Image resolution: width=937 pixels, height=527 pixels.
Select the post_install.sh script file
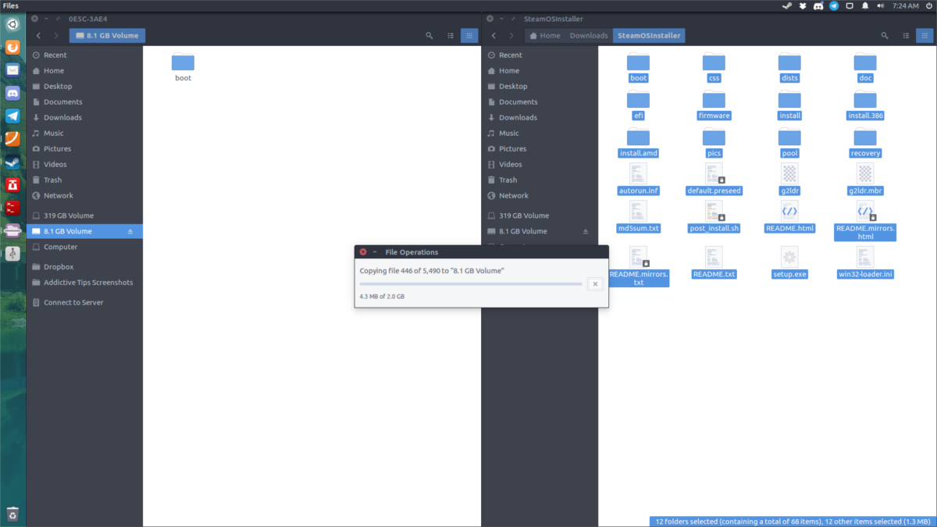714,217
